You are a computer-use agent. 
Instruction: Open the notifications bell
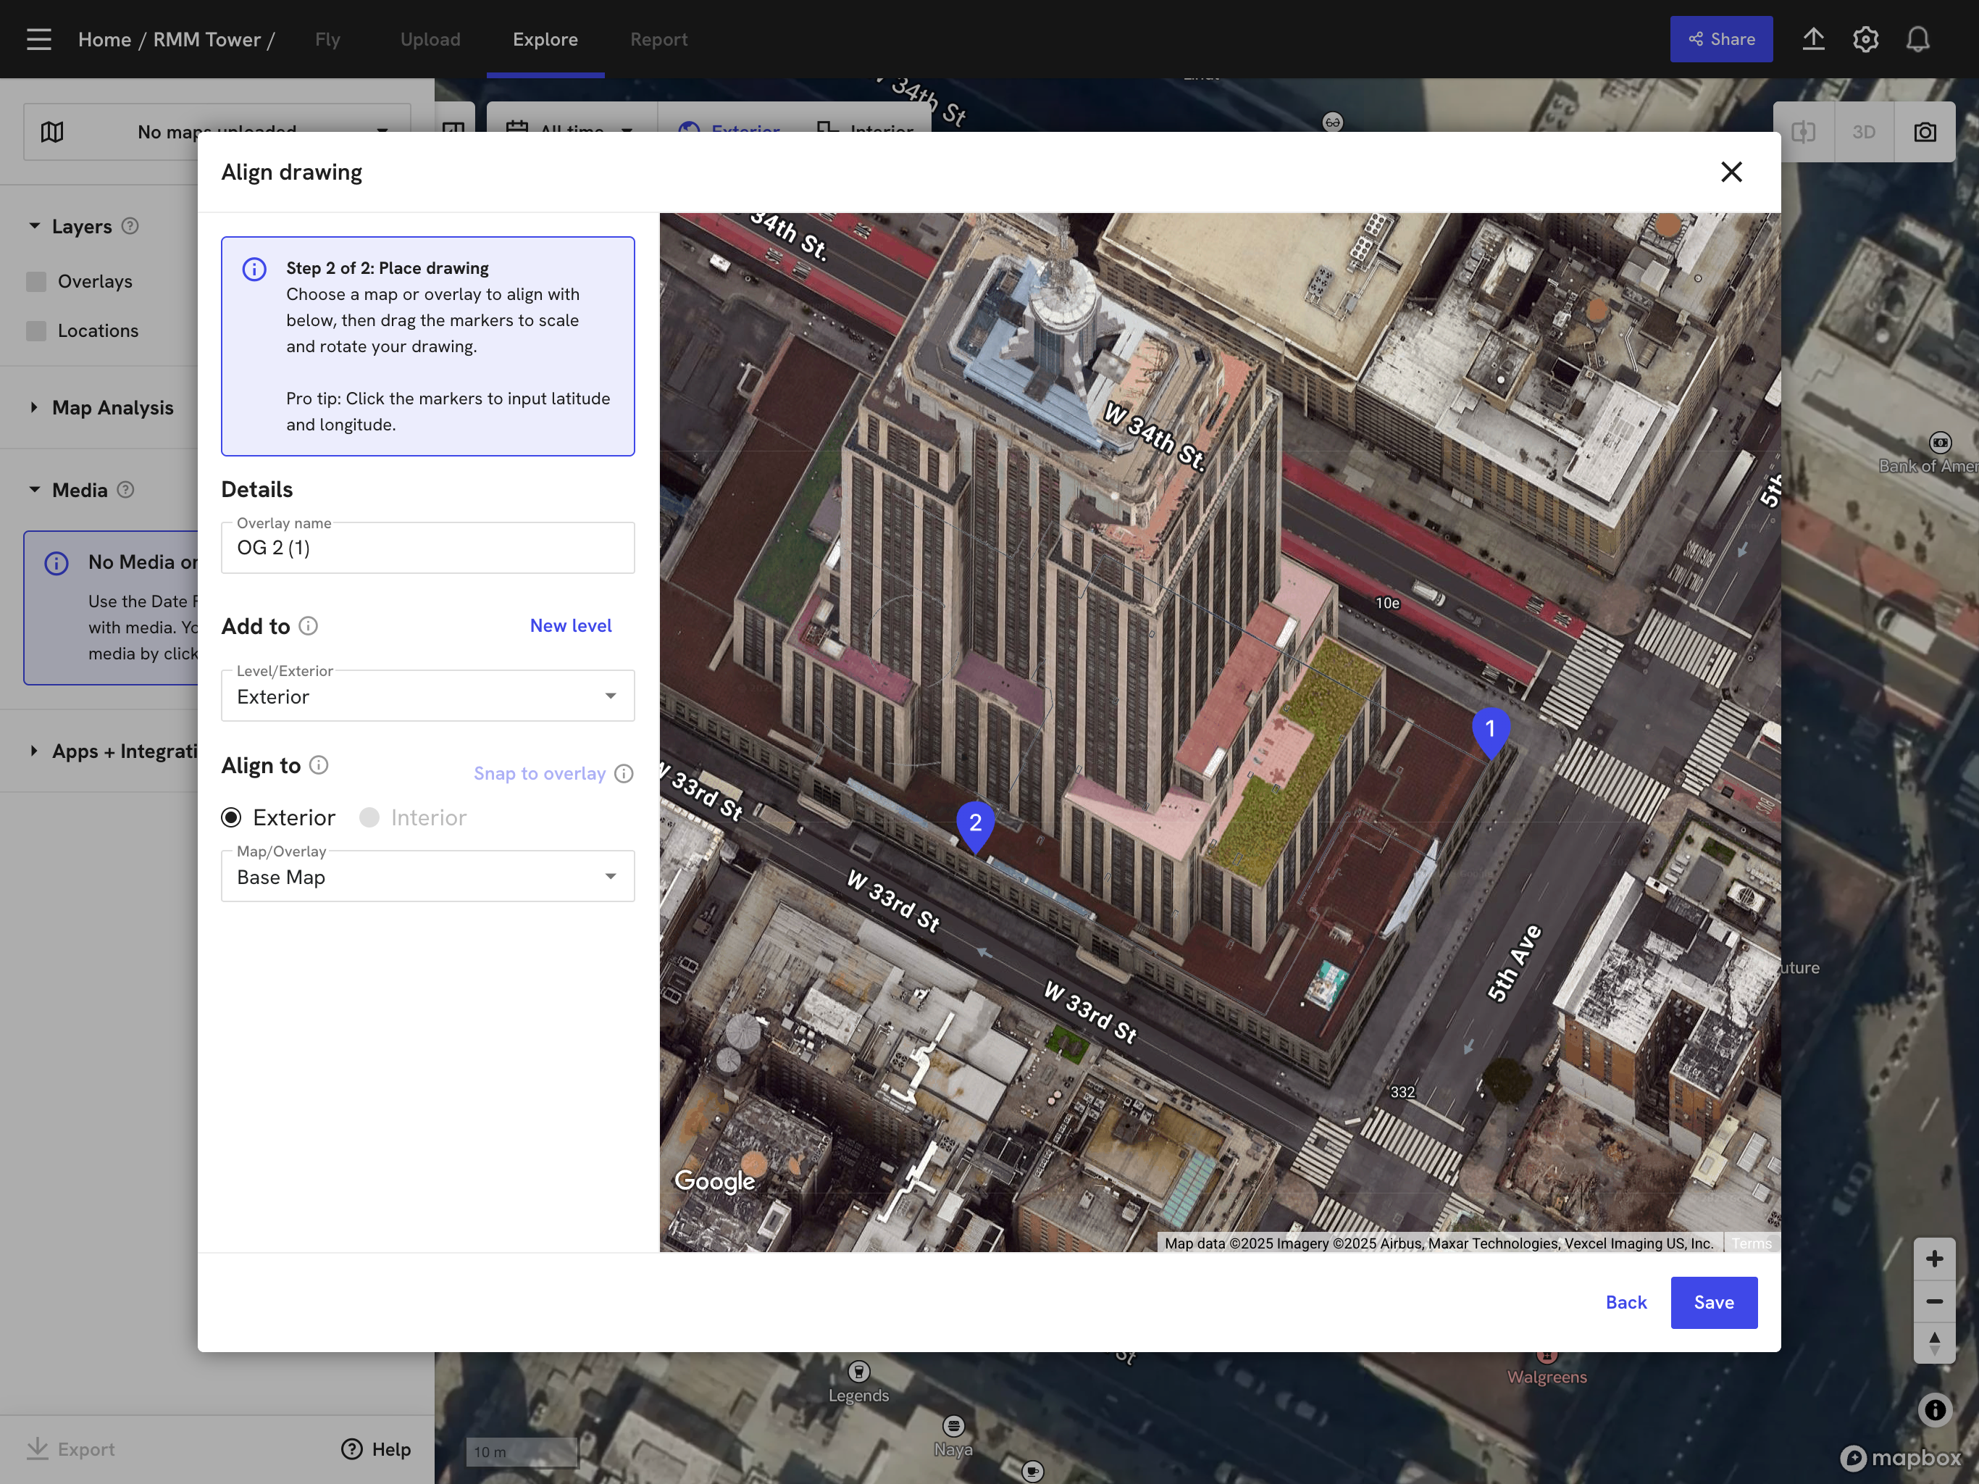1918,38
